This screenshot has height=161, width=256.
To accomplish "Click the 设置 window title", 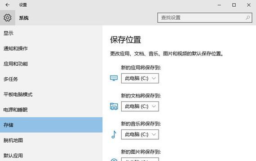I will [23, 5].
